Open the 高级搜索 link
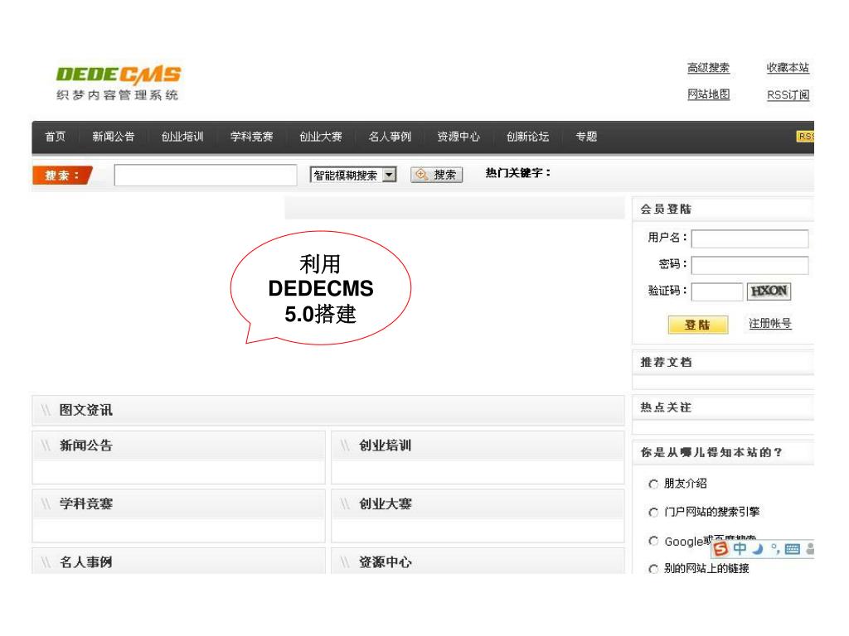Viewport: 849px width, 636px height. [708, 68]
